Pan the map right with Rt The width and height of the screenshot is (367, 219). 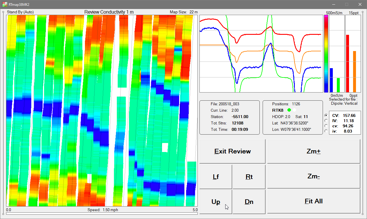pos(249,177)
